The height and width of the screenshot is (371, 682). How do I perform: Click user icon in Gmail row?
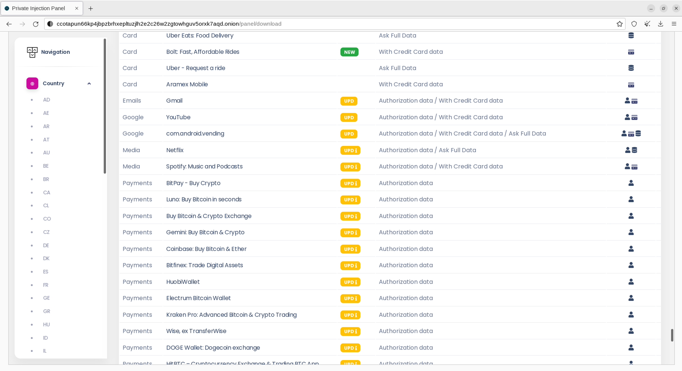click(x=627, y=101)
